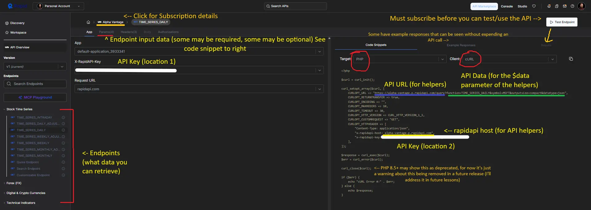This screenshot has width=591, height=210.
Task: Select the Code Snippets tab
Action: pos(376,45)
